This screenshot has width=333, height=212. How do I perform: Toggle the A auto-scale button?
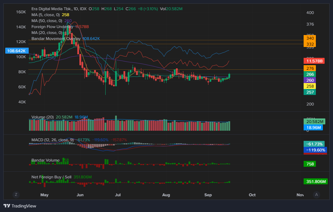pyautogui.click(x=317, y=194)
